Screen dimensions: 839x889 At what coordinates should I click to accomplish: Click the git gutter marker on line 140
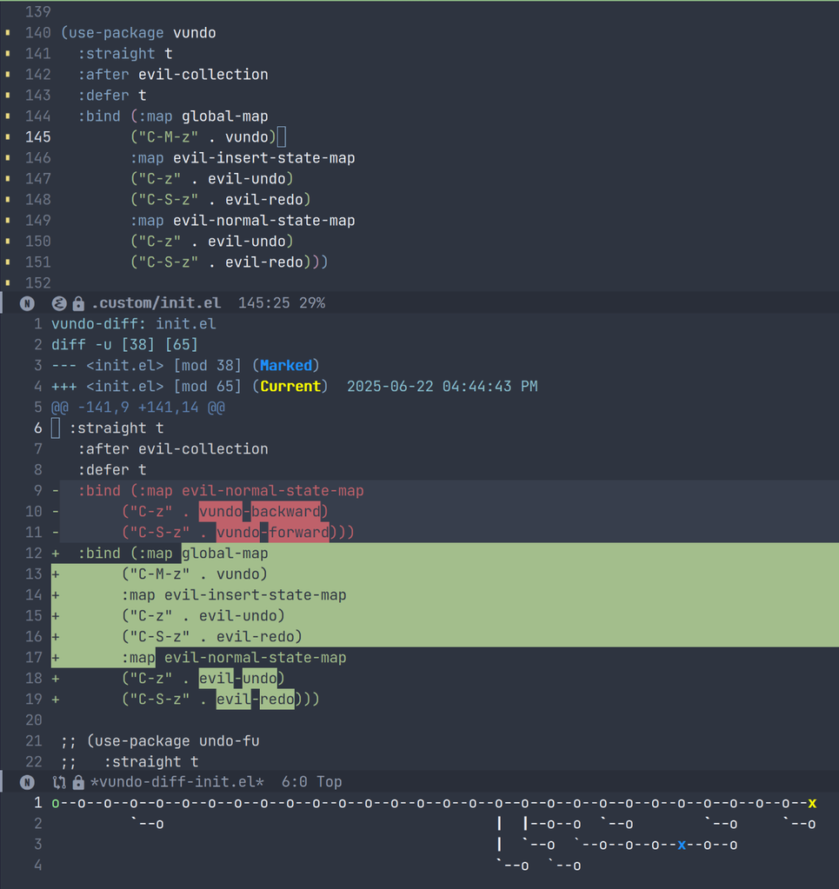coord(7,33)
